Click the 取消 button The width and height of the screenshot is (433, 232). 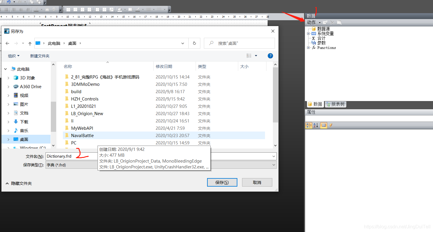[x=257, y=182]
